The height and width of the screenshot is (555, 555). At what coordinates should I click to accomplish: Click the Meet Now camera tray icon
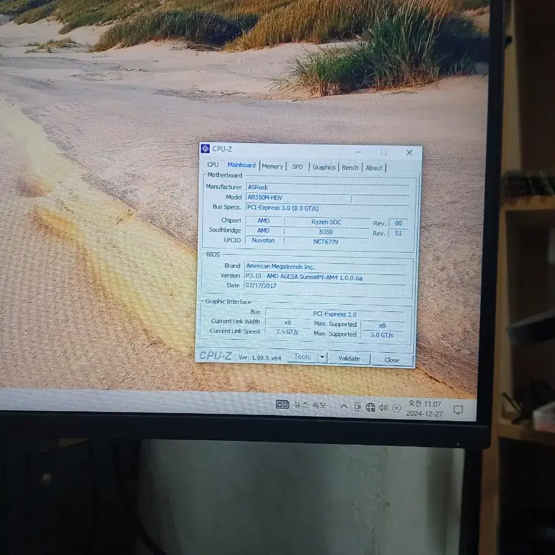pyautogui.click(x=357, y=407)
